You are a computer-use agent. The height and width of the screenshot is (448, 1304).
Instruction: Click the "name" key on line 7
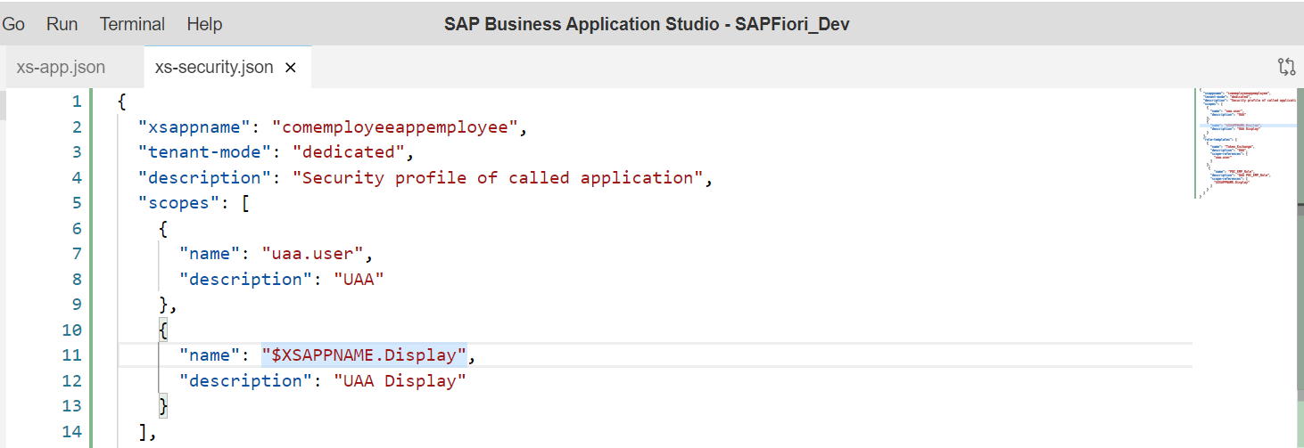tap(210, 254)
